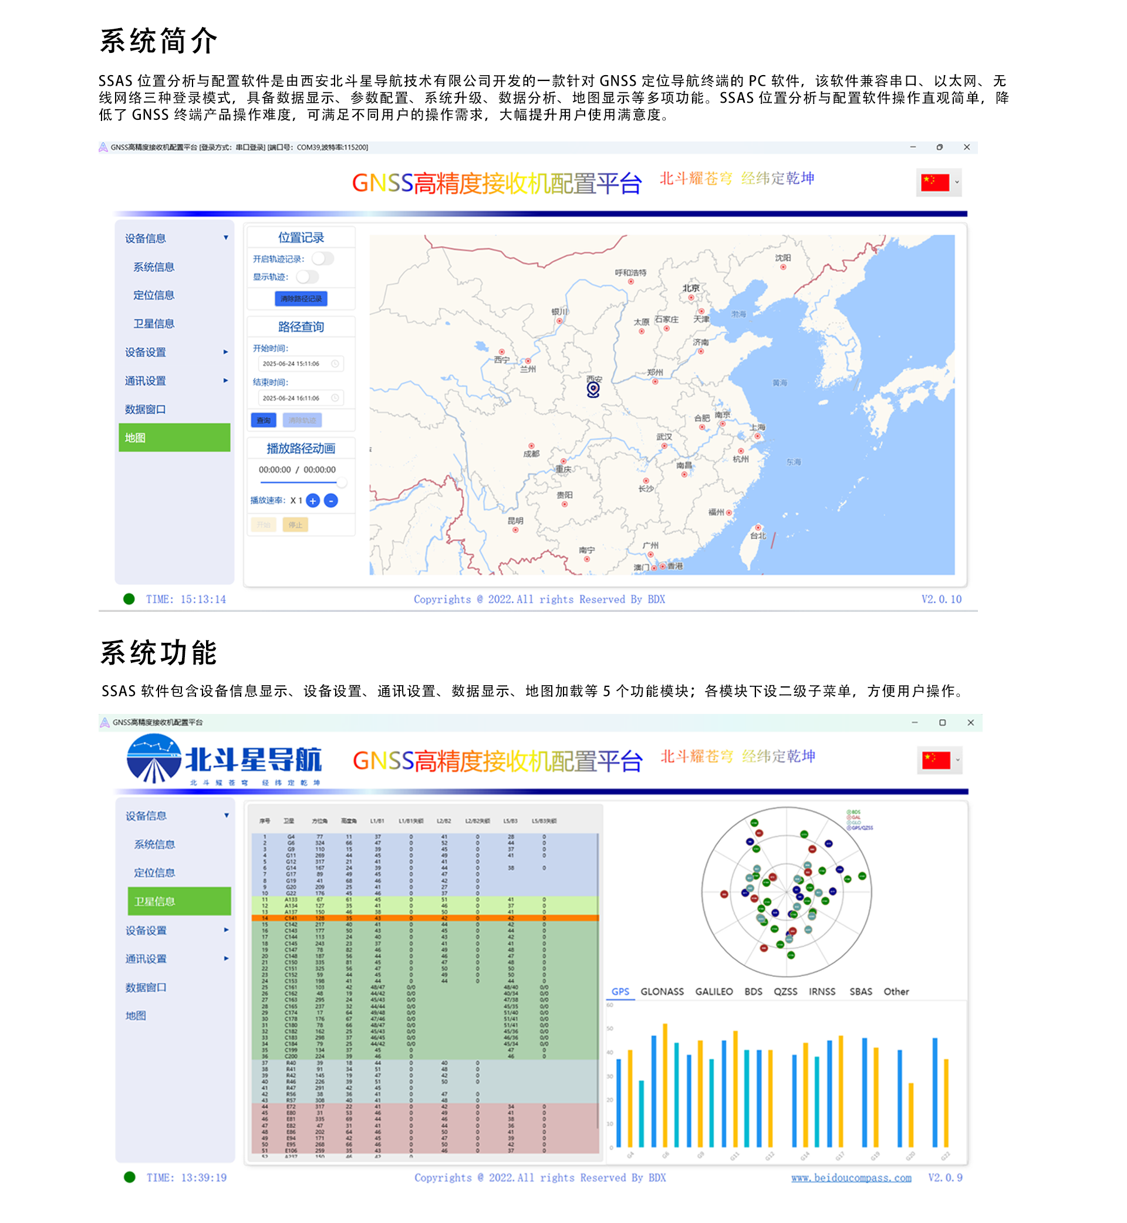Open the www.beidoucompass.com link
This screenshot has height=1223, width=1127.
pyautogui.click(x=851, y=1178)
